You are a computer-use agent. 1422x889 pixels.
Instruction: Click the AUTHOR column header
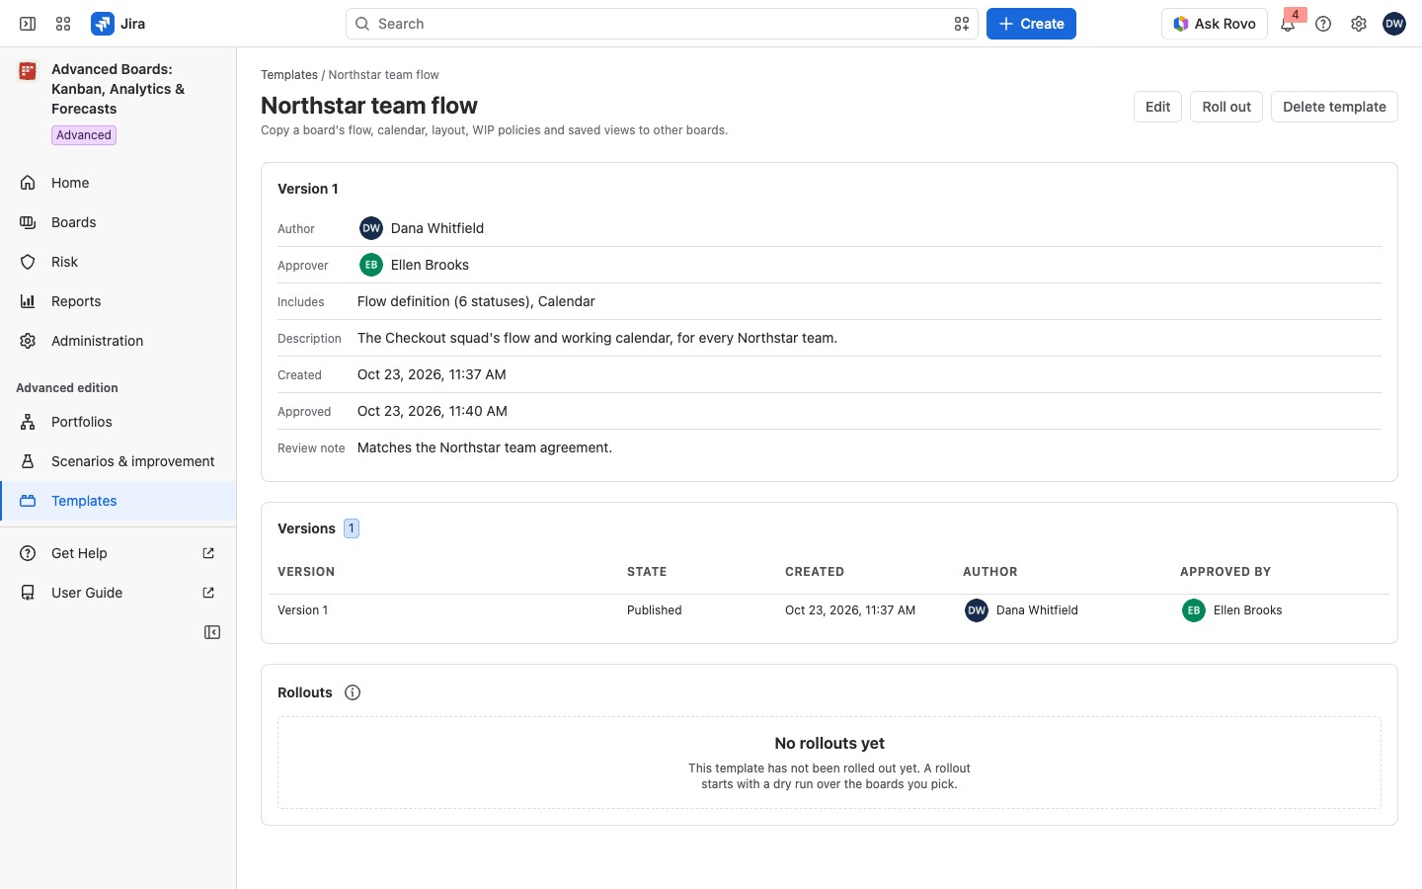click(x=989, y=572)
